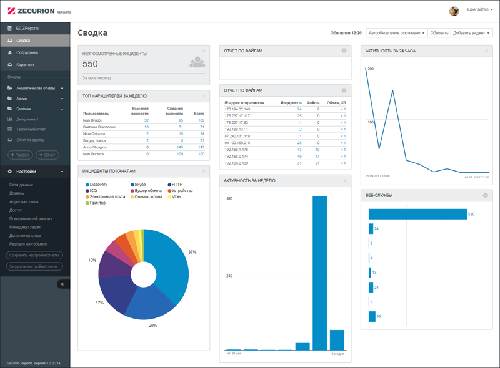Click the gear icon on the lower Отчет по файлам widget
The width and height of the screenshot is (500, 368).
click(x=344, y=90)
